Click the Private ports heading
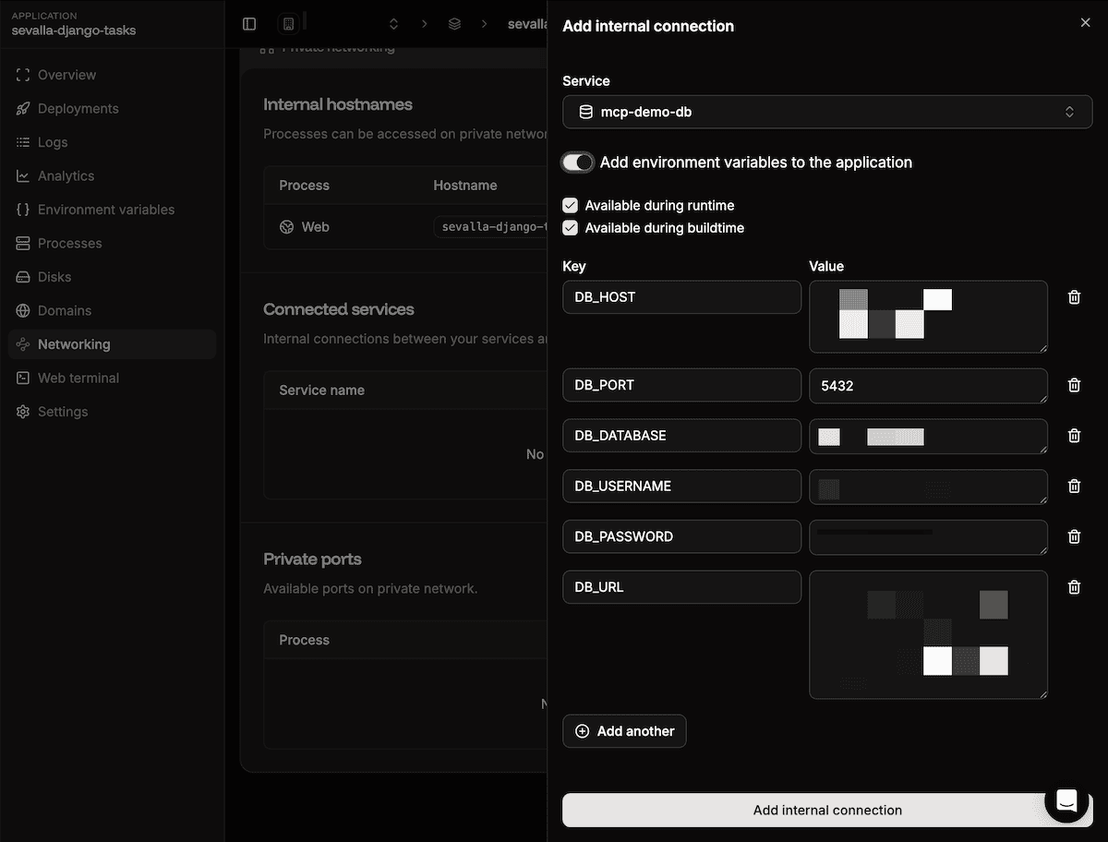The width and height of the screenshot is (1108, 842). coord(312,559)
